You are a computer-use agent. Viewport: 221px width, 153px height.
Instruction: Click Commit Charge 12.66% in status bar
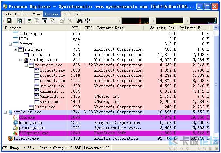60,148
